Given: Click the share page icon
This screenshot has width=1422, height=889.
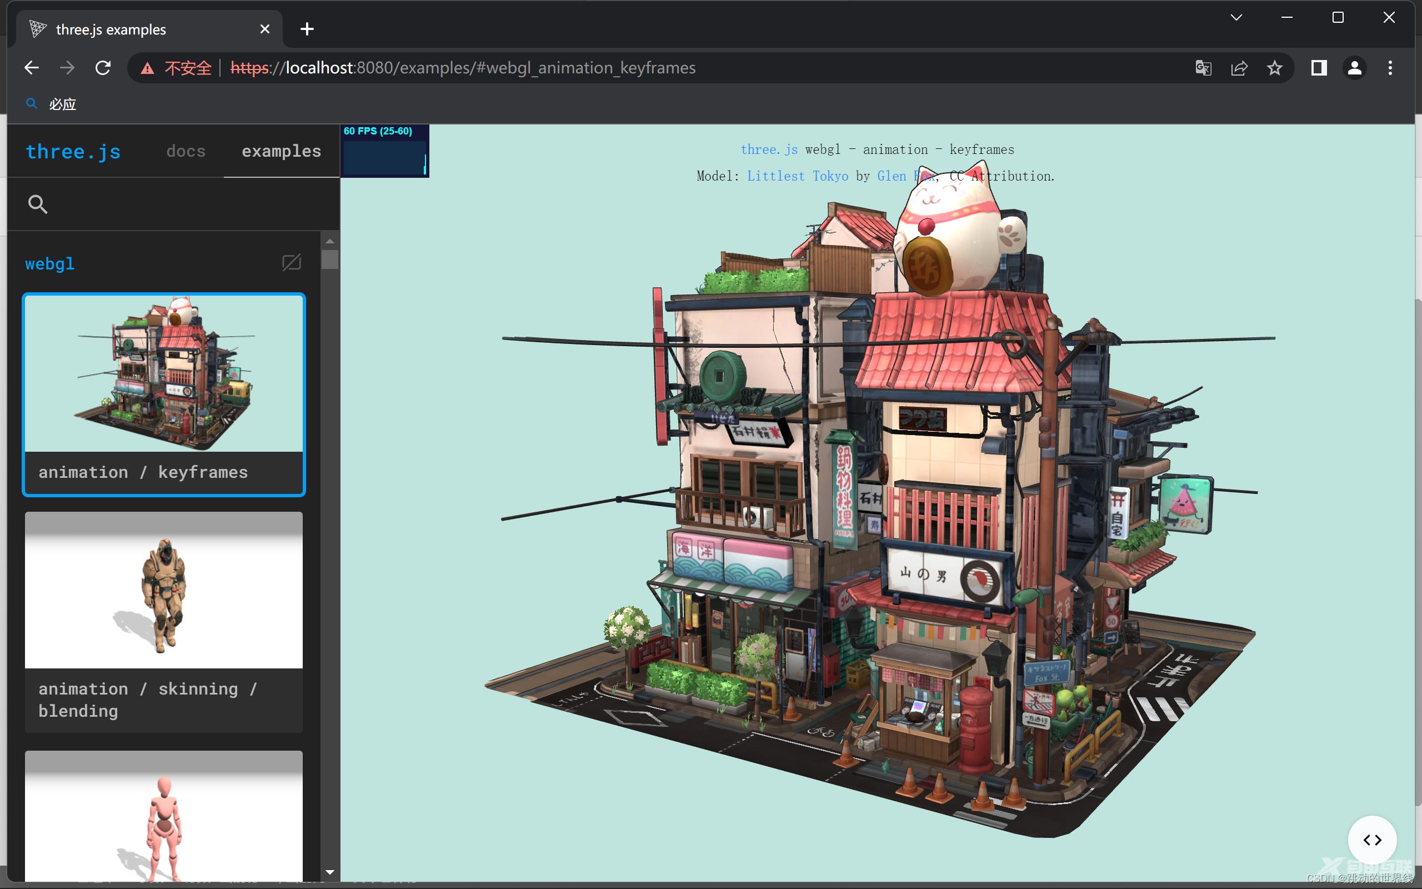Looking at the screenshot, I should coord(1239,68).
